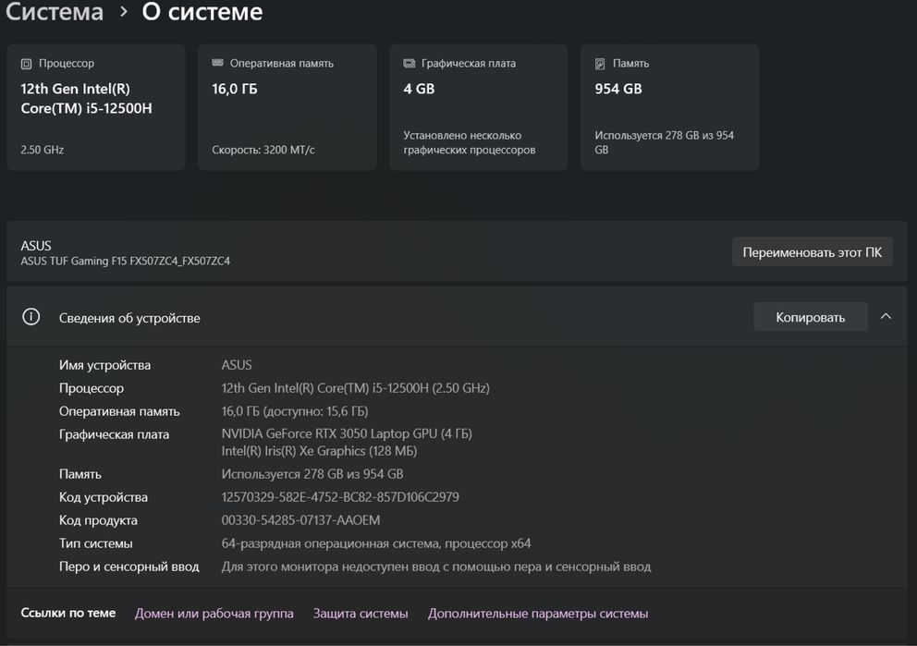Select device ID '12570329-582E-4752-BC82-857D106C2979'
This screenshot has width=917, height=646.
tap(340, 497)
